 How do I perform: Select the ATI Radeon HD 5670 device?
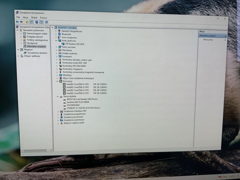pyautogui.click(x=75, y=44)
